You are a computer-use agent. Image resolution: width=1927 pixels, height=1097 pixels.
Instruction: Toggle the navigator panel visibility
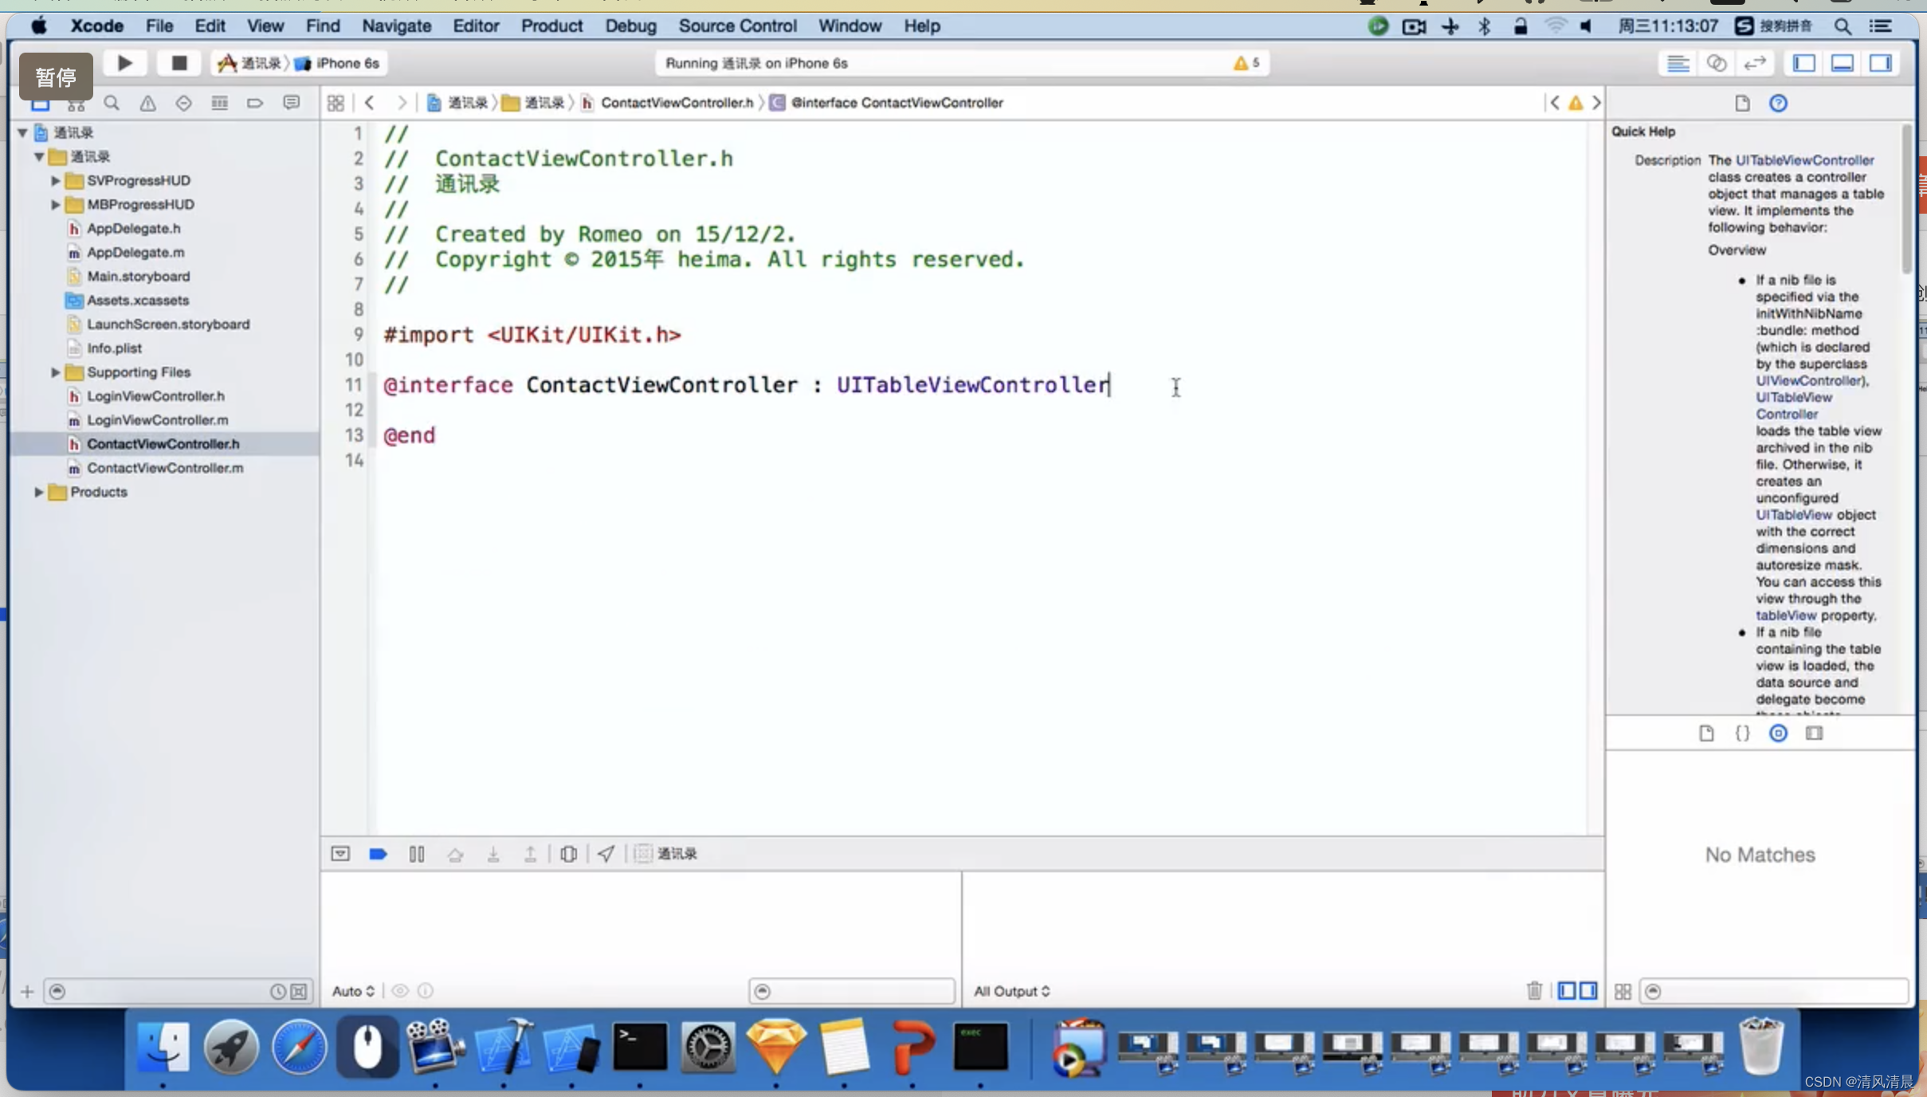pyautogui.click(x=1803, y=63)
